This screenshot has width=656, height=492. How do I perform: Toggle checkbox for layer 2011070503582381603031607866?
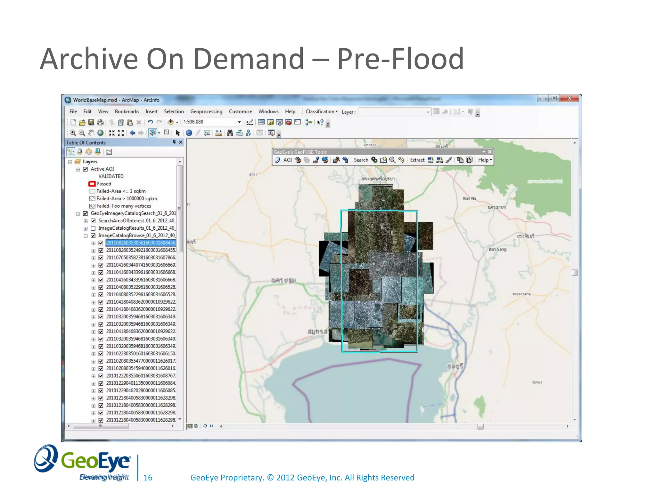tap(101, 258)
